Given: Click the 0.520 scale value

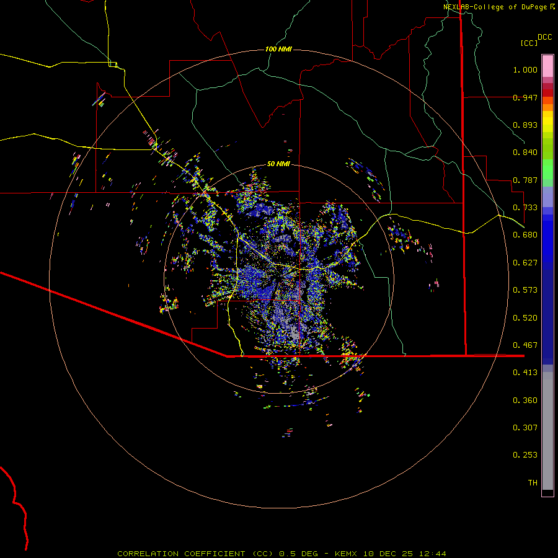Looking at the screenshot, I should coord(525,318).
